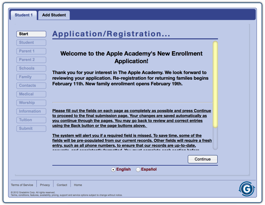
Task: Click the Welcome to the Apple Academy's heading
Action: point(131,57)
